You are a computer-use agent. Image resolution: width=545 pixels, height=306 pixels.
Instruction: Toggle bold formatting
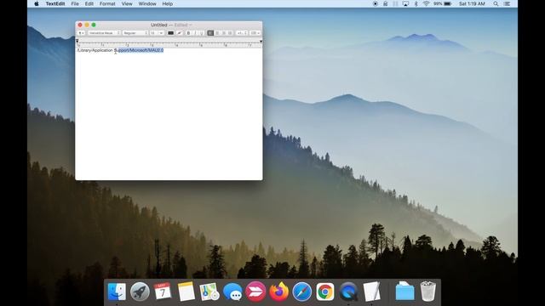click(189, 33)
